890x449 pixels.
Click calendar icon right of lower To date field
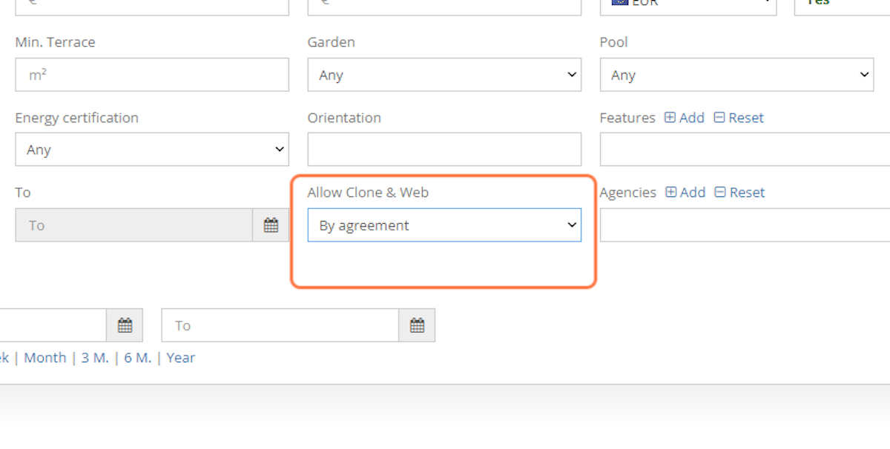(x=417, y=325)
